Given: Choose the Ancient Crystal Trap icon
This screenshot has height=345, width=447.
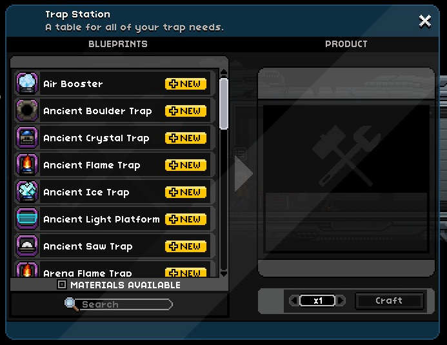Looking at the screenshot, I should pos(27,138).
